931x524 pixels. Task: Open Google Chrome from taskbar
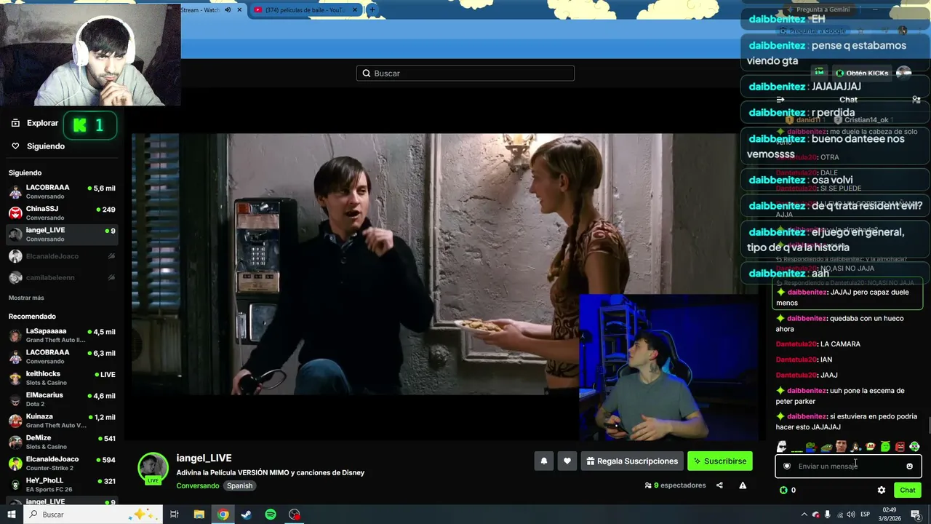point(223,515)
